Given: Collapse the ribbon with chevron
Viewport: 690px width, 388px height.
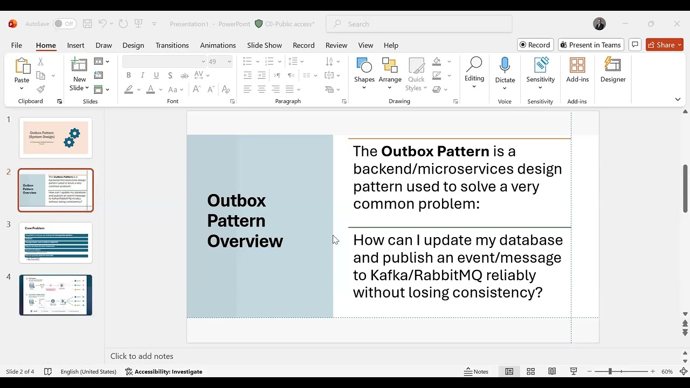Looking at the screenshot, I should (678, 99).
